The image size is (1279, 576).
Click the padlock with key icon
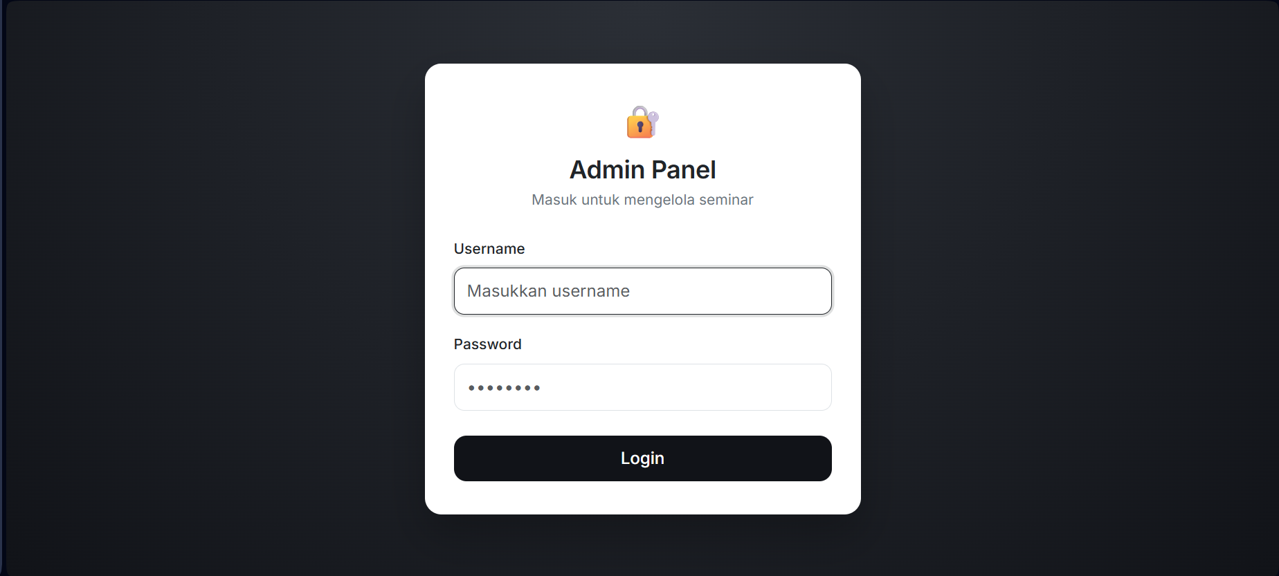click(642, 122)
